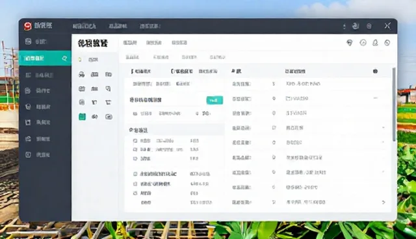
Task: Expand the grey section header in the left list
Action: click(x=175, y=130)
